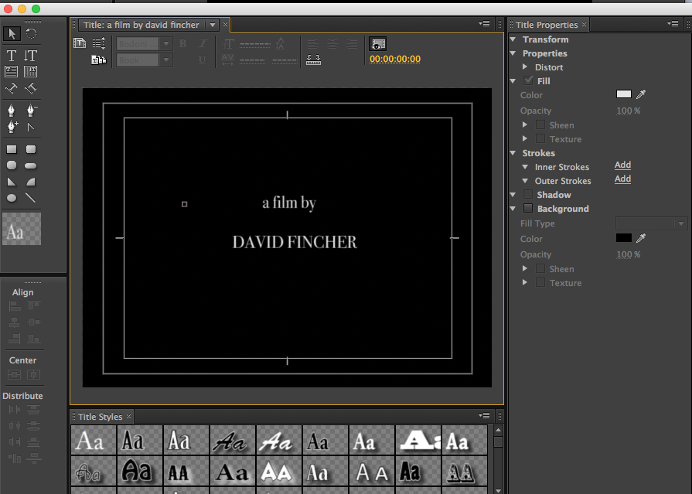Open the white Fill color swatch

point(624,94)
